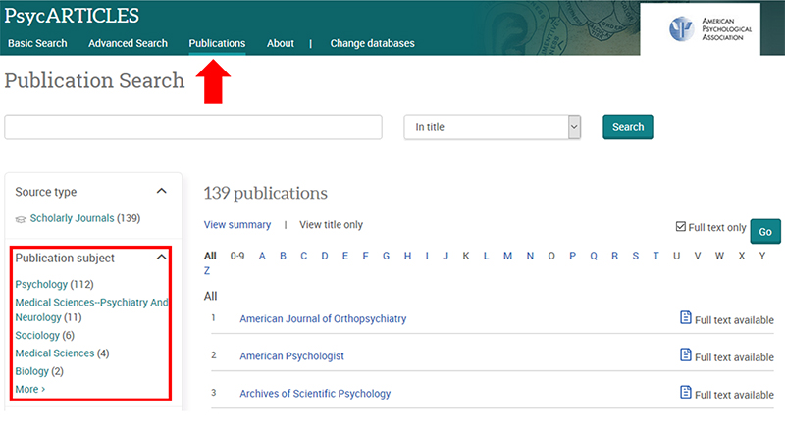Filter by Sociology subject
Screen dimensions: 785x424
point(37,335)
